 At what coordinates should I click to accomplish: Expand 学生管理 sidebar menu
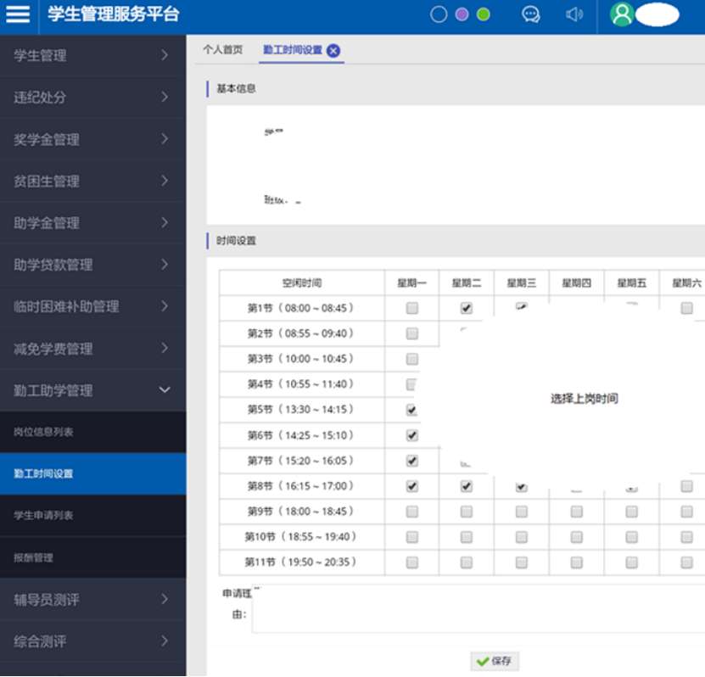tap(92, 56)
